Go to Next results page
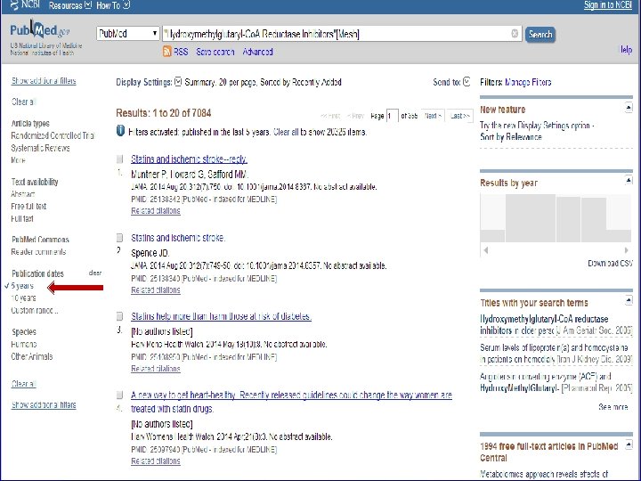 [x=433, y=116]
